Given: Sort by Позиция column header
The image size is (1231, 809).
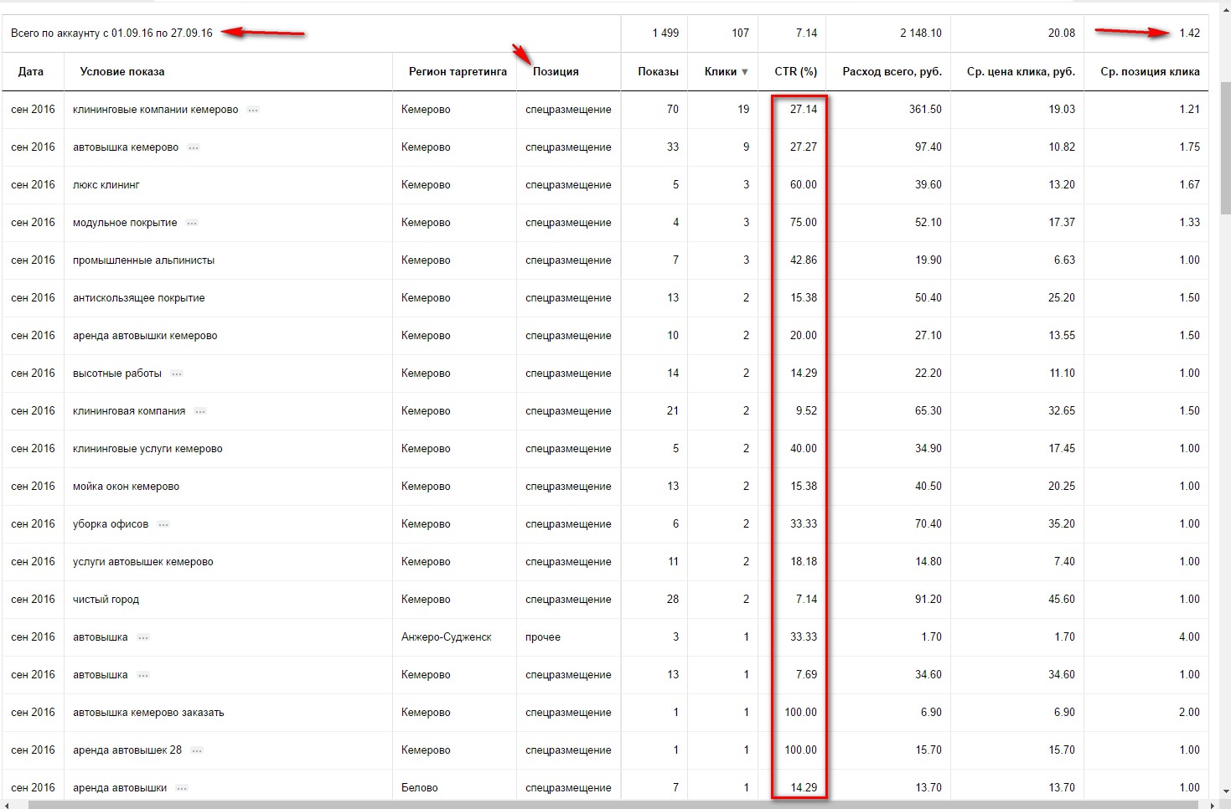Looking at the screenshot, I should click(556, 71).
